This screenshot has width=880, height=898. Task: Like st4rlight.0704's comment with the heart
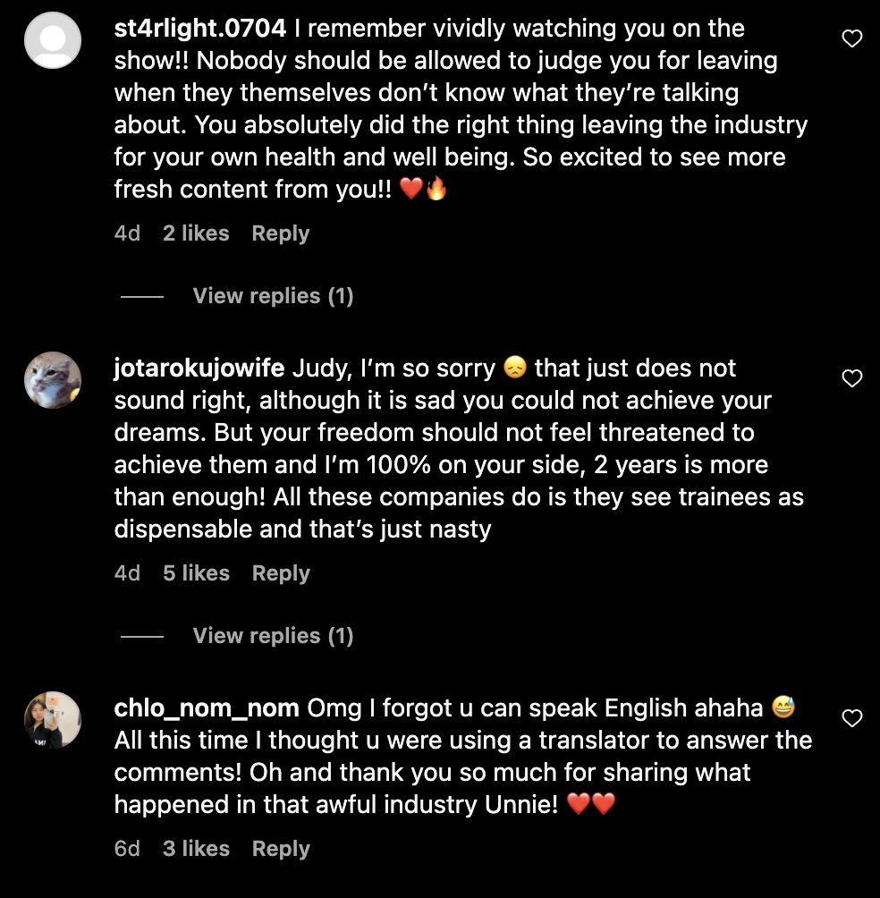tap(852, 38)
